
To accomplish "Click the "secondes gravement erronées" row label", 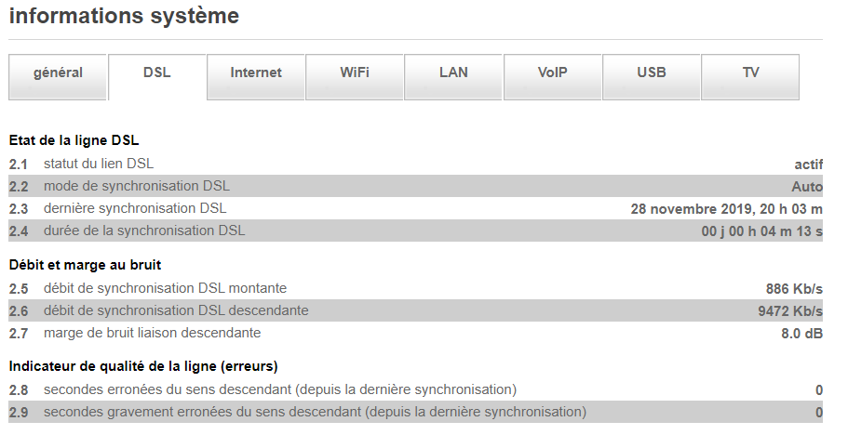I will (x=315, y=412).
